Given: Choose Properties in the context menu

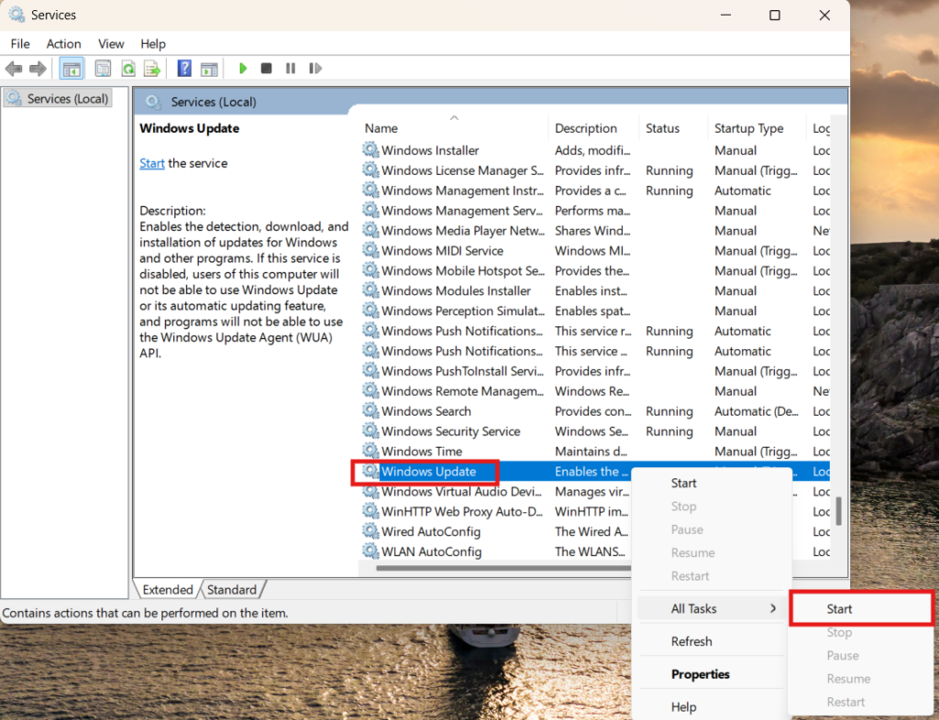Looking at the screenshot, I should point(712,674).
